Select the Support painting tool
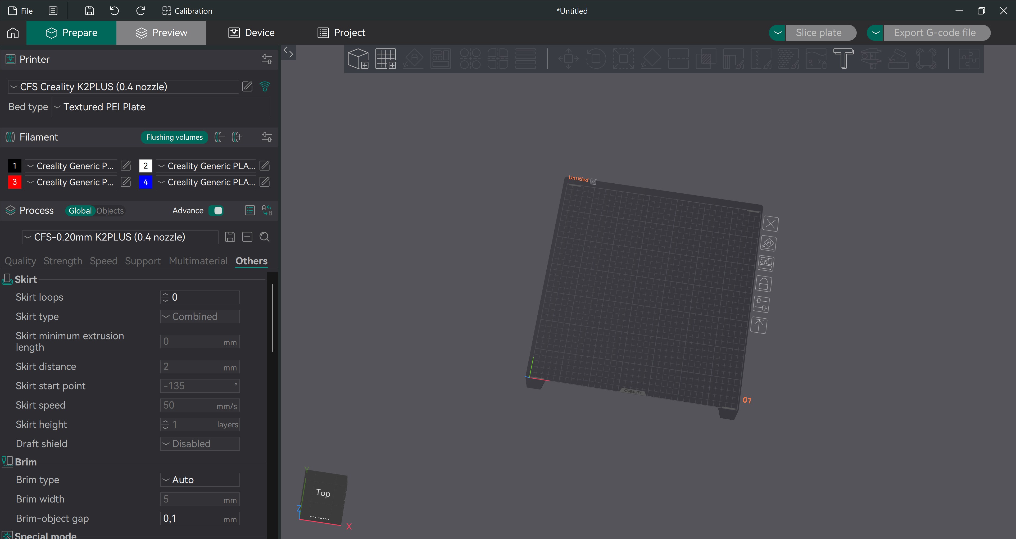Viewport: 1016px width, 539px height. 734,59
